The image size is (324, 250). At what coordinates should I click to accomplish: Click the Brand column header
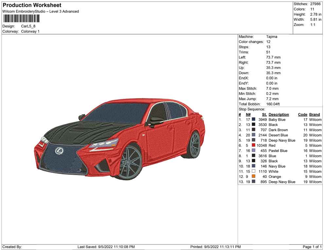point(315,115)
